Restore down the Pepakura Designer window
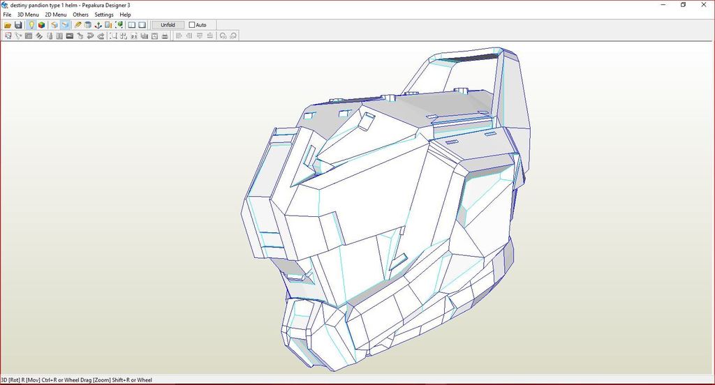The height and width of the screenshot is (385, 715). pos(683,5)
